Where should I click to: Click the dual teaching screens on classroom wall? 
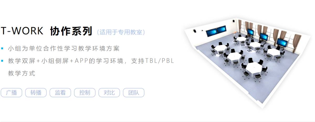click(x=216, y=32)
